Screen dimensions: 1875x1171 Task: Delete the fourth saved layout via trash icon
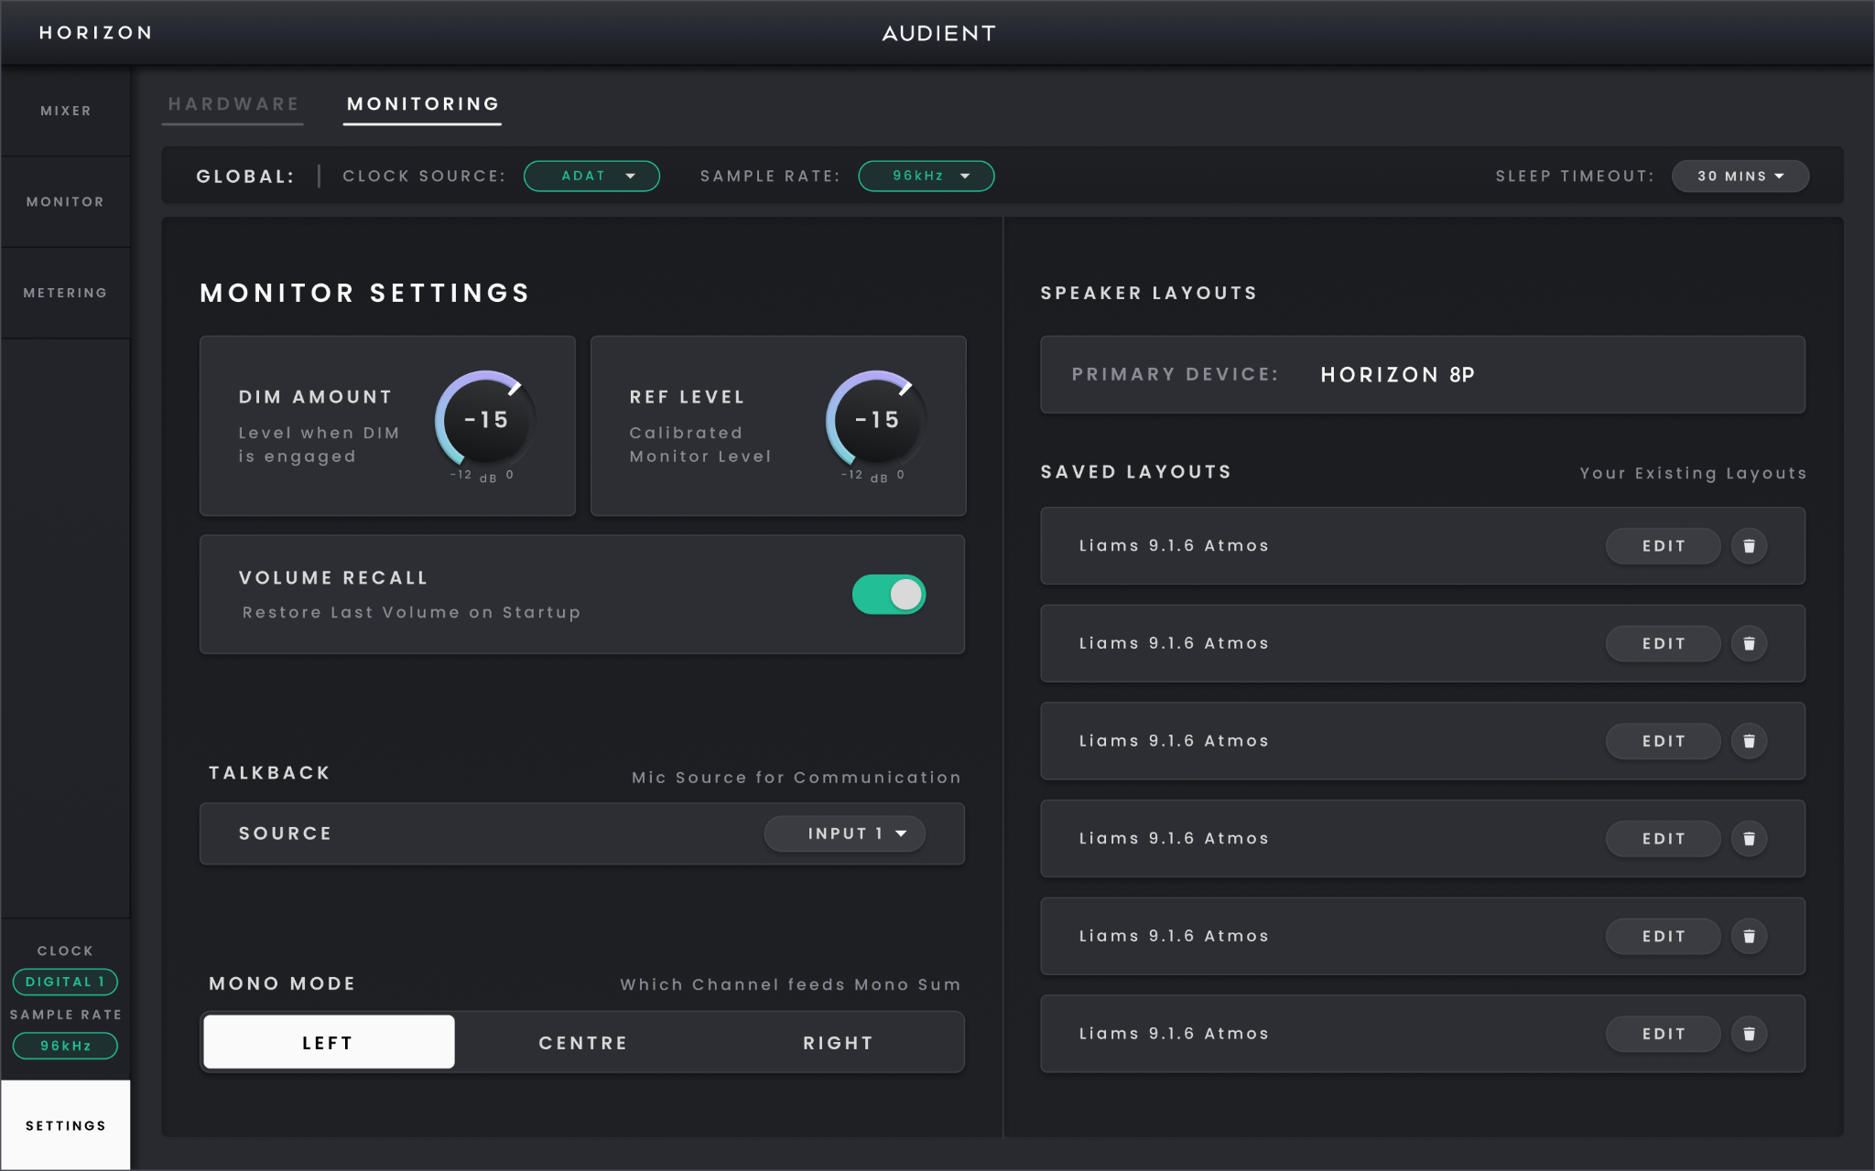(1749, 839)
